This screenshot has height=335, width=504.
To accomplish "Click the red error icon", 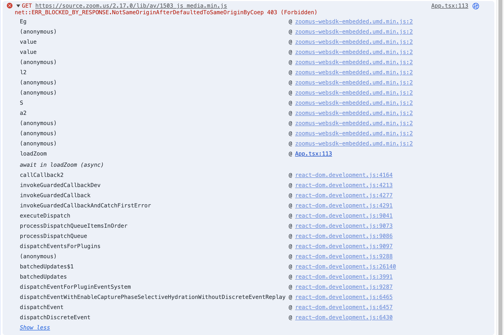I will 10,6.
